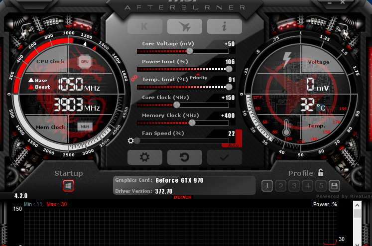The width and height of the screenshot is (372, 246).
Task: Click the Power Limit slider handle
Action: tap(229, 69)
